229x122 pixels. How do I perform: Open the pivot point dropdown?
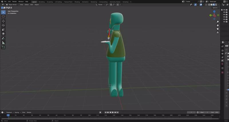(107, 5)
